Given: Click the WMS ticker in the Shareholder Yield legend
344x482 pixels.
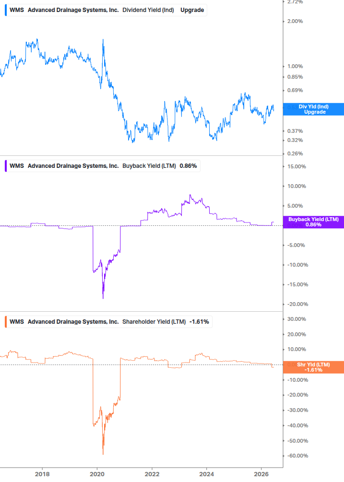Looking at the screenshot, I should pyautogui.click(x=17, y=322).
